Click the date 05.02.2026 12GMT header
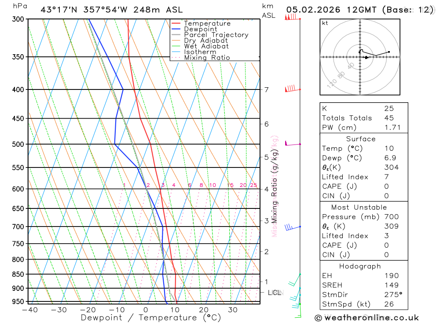Viewport: 440px width, 323px height. point(331,10)
